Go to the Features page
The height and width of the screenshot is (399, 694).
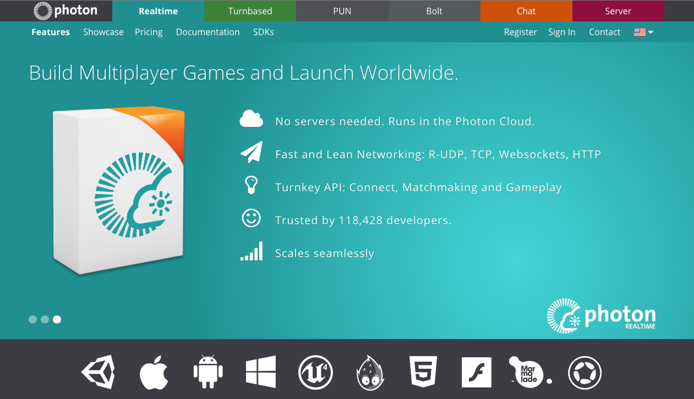[x=51, y=32]
